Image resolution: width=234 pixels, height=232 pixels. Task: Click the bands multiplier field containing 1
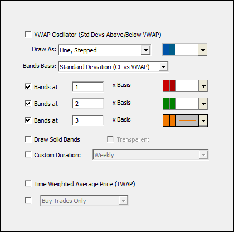click(x=88, y=87)
